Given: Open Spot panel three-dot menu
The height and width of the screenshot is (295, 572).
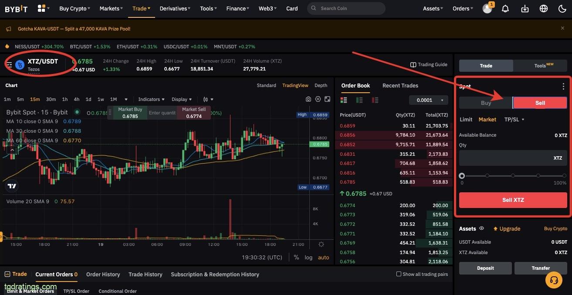Looking at the screenshot, I should (564, 86).
